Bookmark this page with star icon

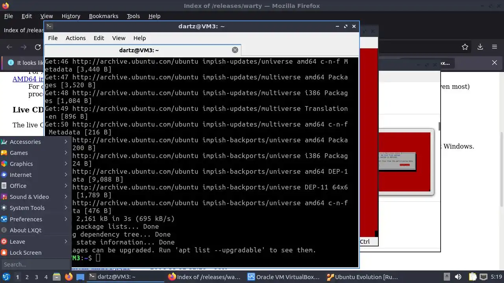point(465,47)
